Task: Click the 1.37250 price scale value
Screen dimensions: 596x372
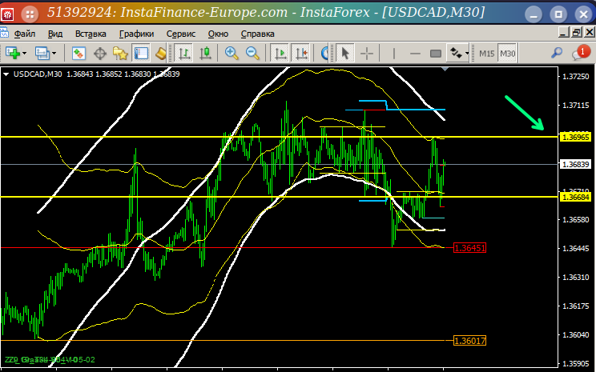Action: (x=575, y=77)
